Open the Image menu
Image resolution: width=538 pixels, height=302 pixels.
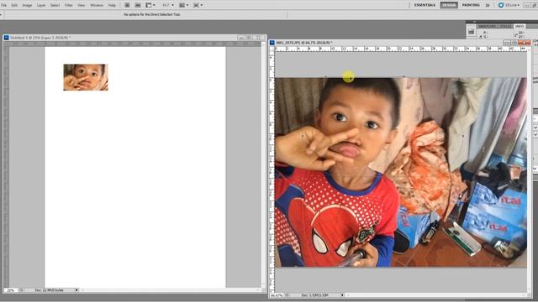click(x=27, y=5)
